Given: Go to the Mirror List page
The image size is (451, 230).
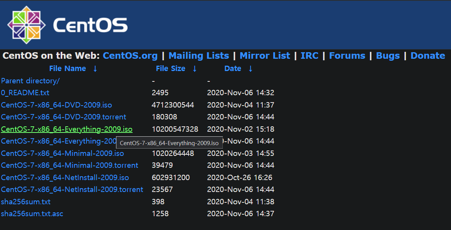Looking at the screenshot, I should (265, 56).
